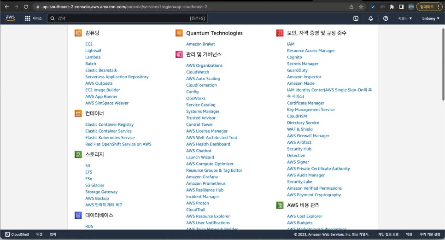Open the notifications bell icon
Screen dimensions: 445x240
[x=371, y=18]
